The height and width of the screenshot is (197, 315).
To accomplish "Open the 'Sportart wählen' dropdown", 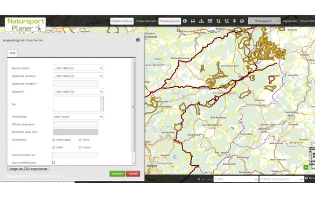I will 79,68.
